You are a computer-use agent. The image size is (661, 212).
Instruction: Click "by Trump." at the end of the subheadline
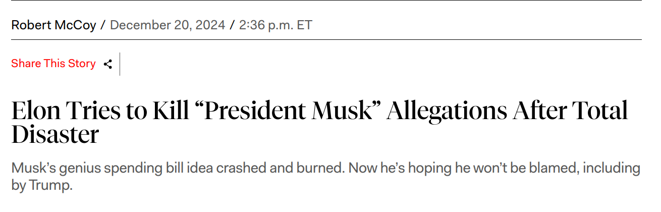pyautogui.click(x=42, y=185)
